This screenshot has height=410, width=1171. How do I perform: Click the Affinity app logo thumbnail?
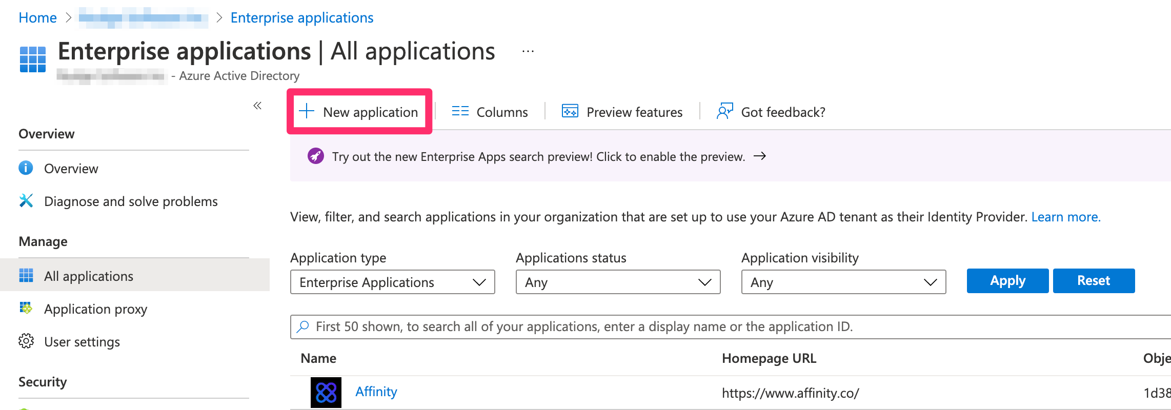[x=326, y=393]
